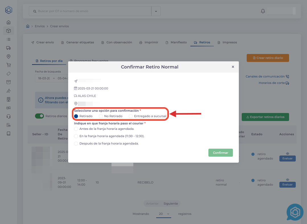Open the "Generar etiquetas" tab

click(x=77, y=42)
